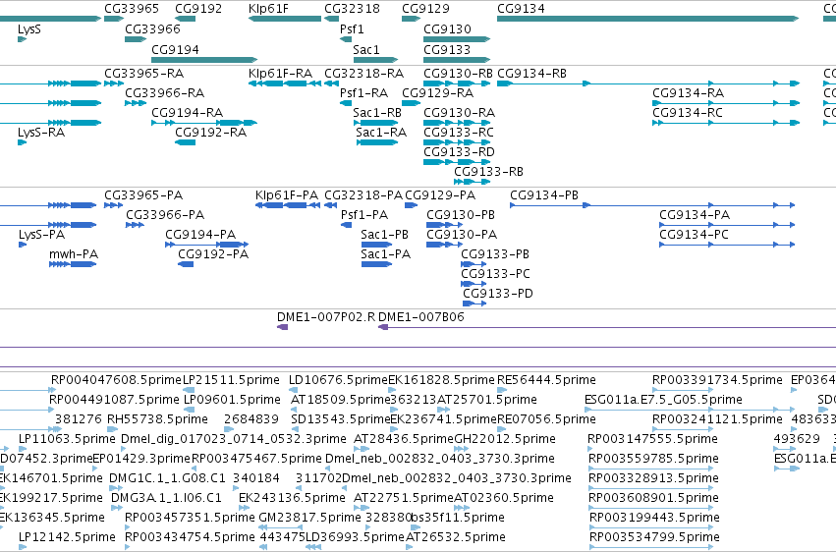
Task: Click the CG9134-RC transcript label
Action: (688, 112)
